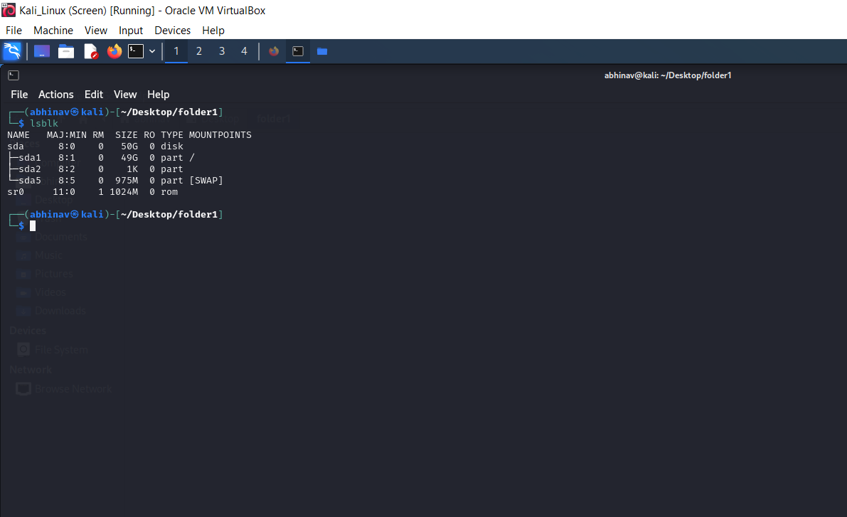Open the terminal File menu
The image size is (847, 517).
[x=19, y=95]
